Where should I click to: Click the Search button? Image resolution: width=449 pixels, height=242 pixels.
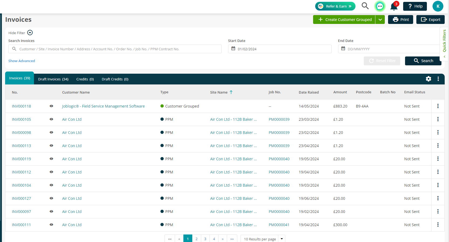[x=423, y=61]
